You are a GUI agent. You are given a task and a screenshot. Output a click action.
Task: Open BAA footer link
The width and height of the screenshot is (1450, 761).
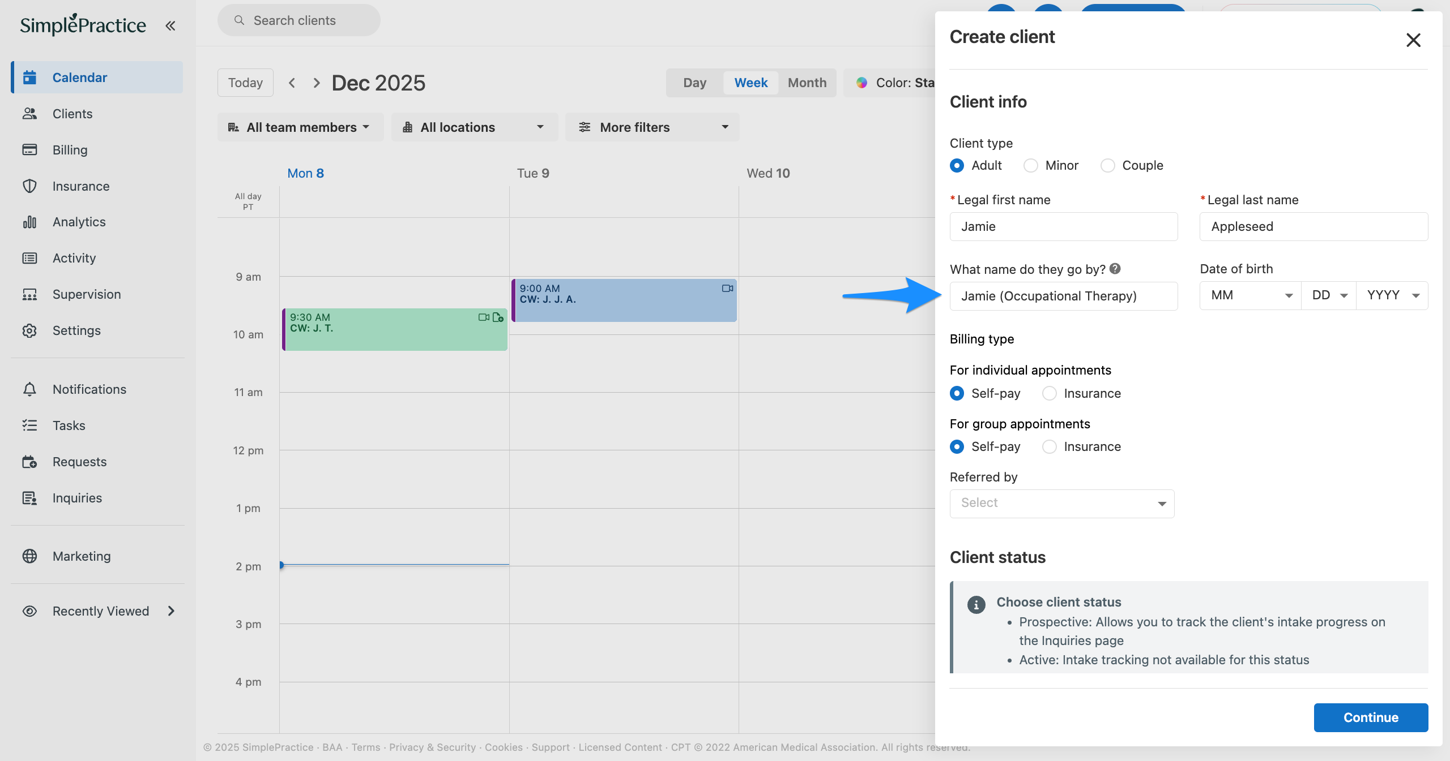click(332, 747)
